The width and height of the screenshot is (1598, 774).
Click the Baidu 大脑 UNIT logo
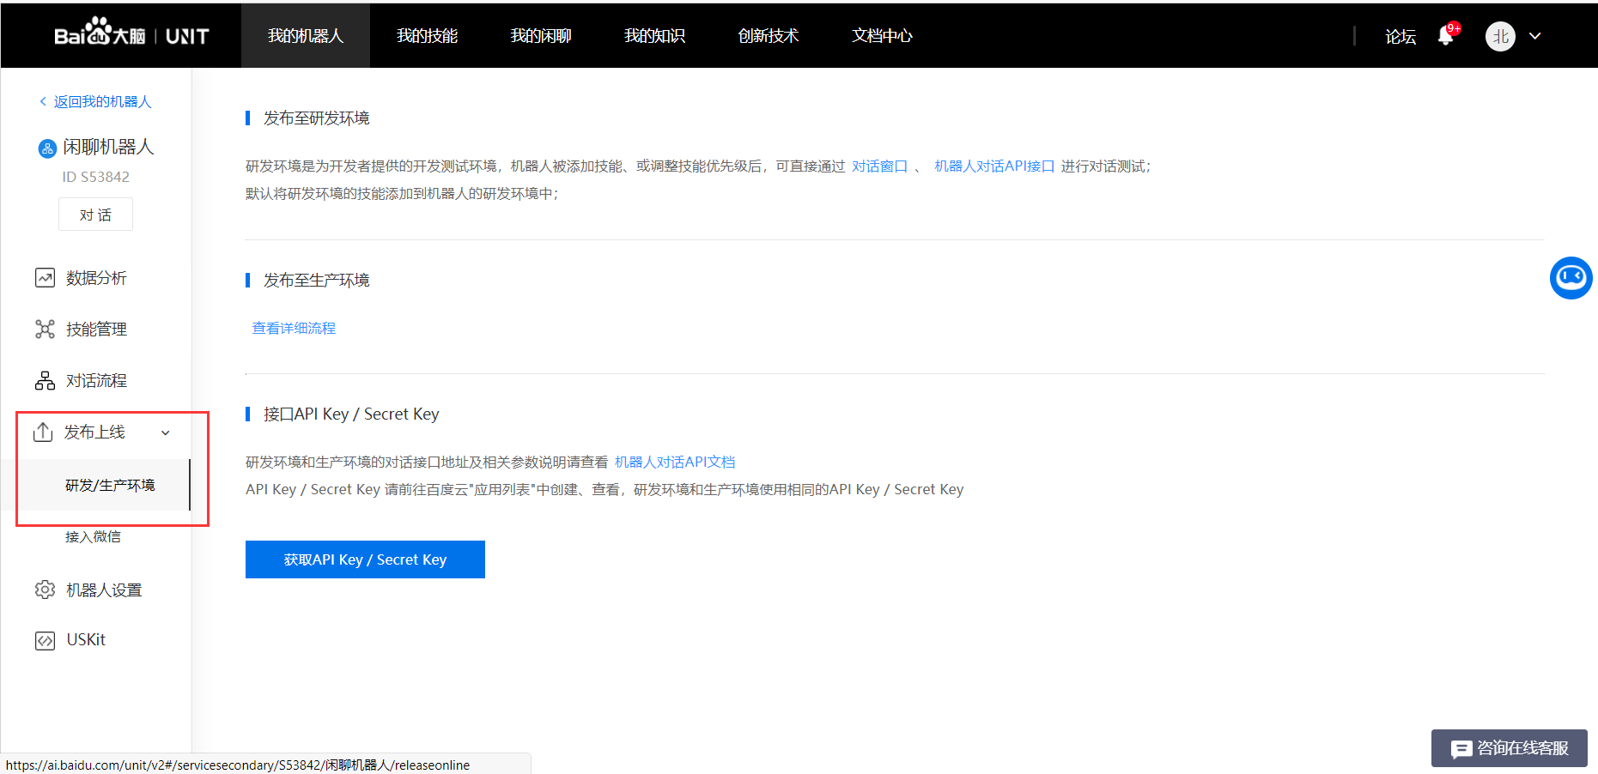tap(129, 35)
